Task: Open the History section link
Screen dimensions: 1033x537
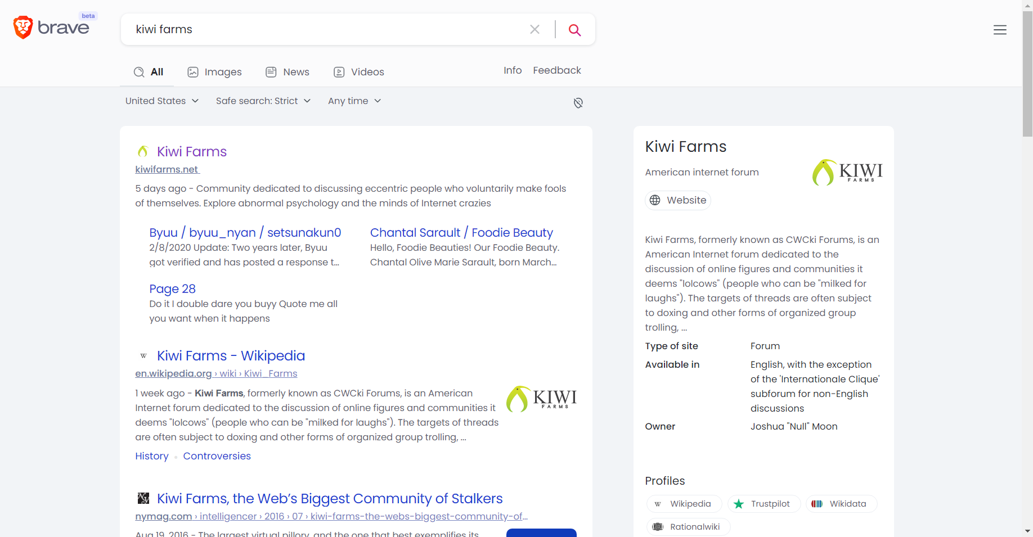Action: pos(152,456)
